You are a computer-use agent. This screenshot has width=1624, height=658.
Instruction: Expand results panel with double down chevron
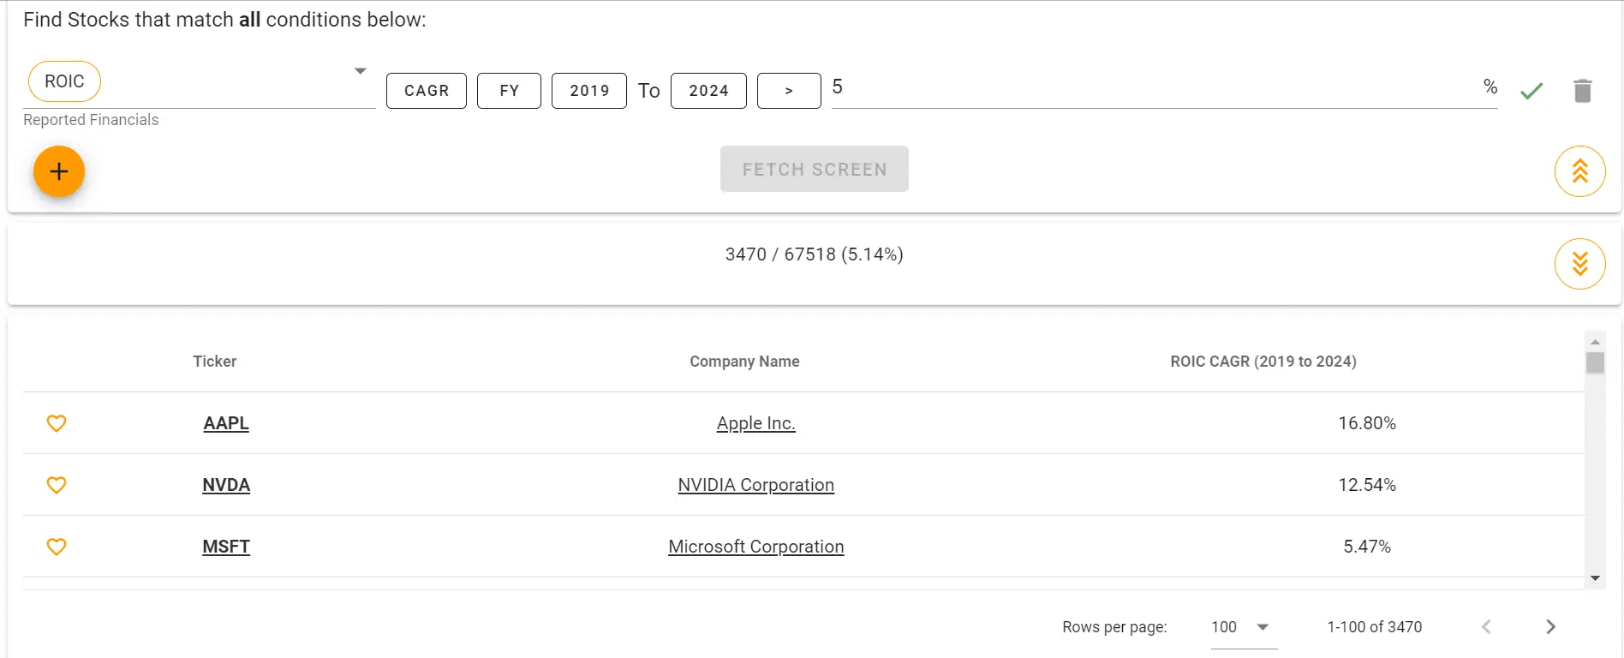1579,264
